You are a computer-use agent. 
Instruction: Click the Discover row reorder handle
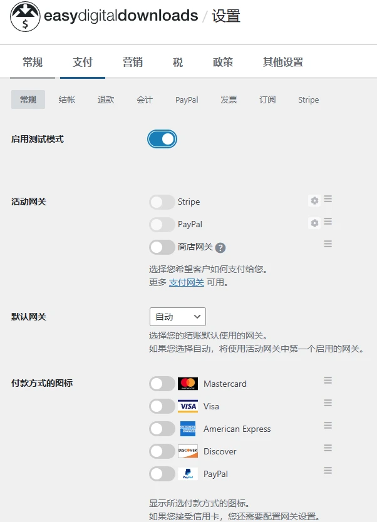328,448
